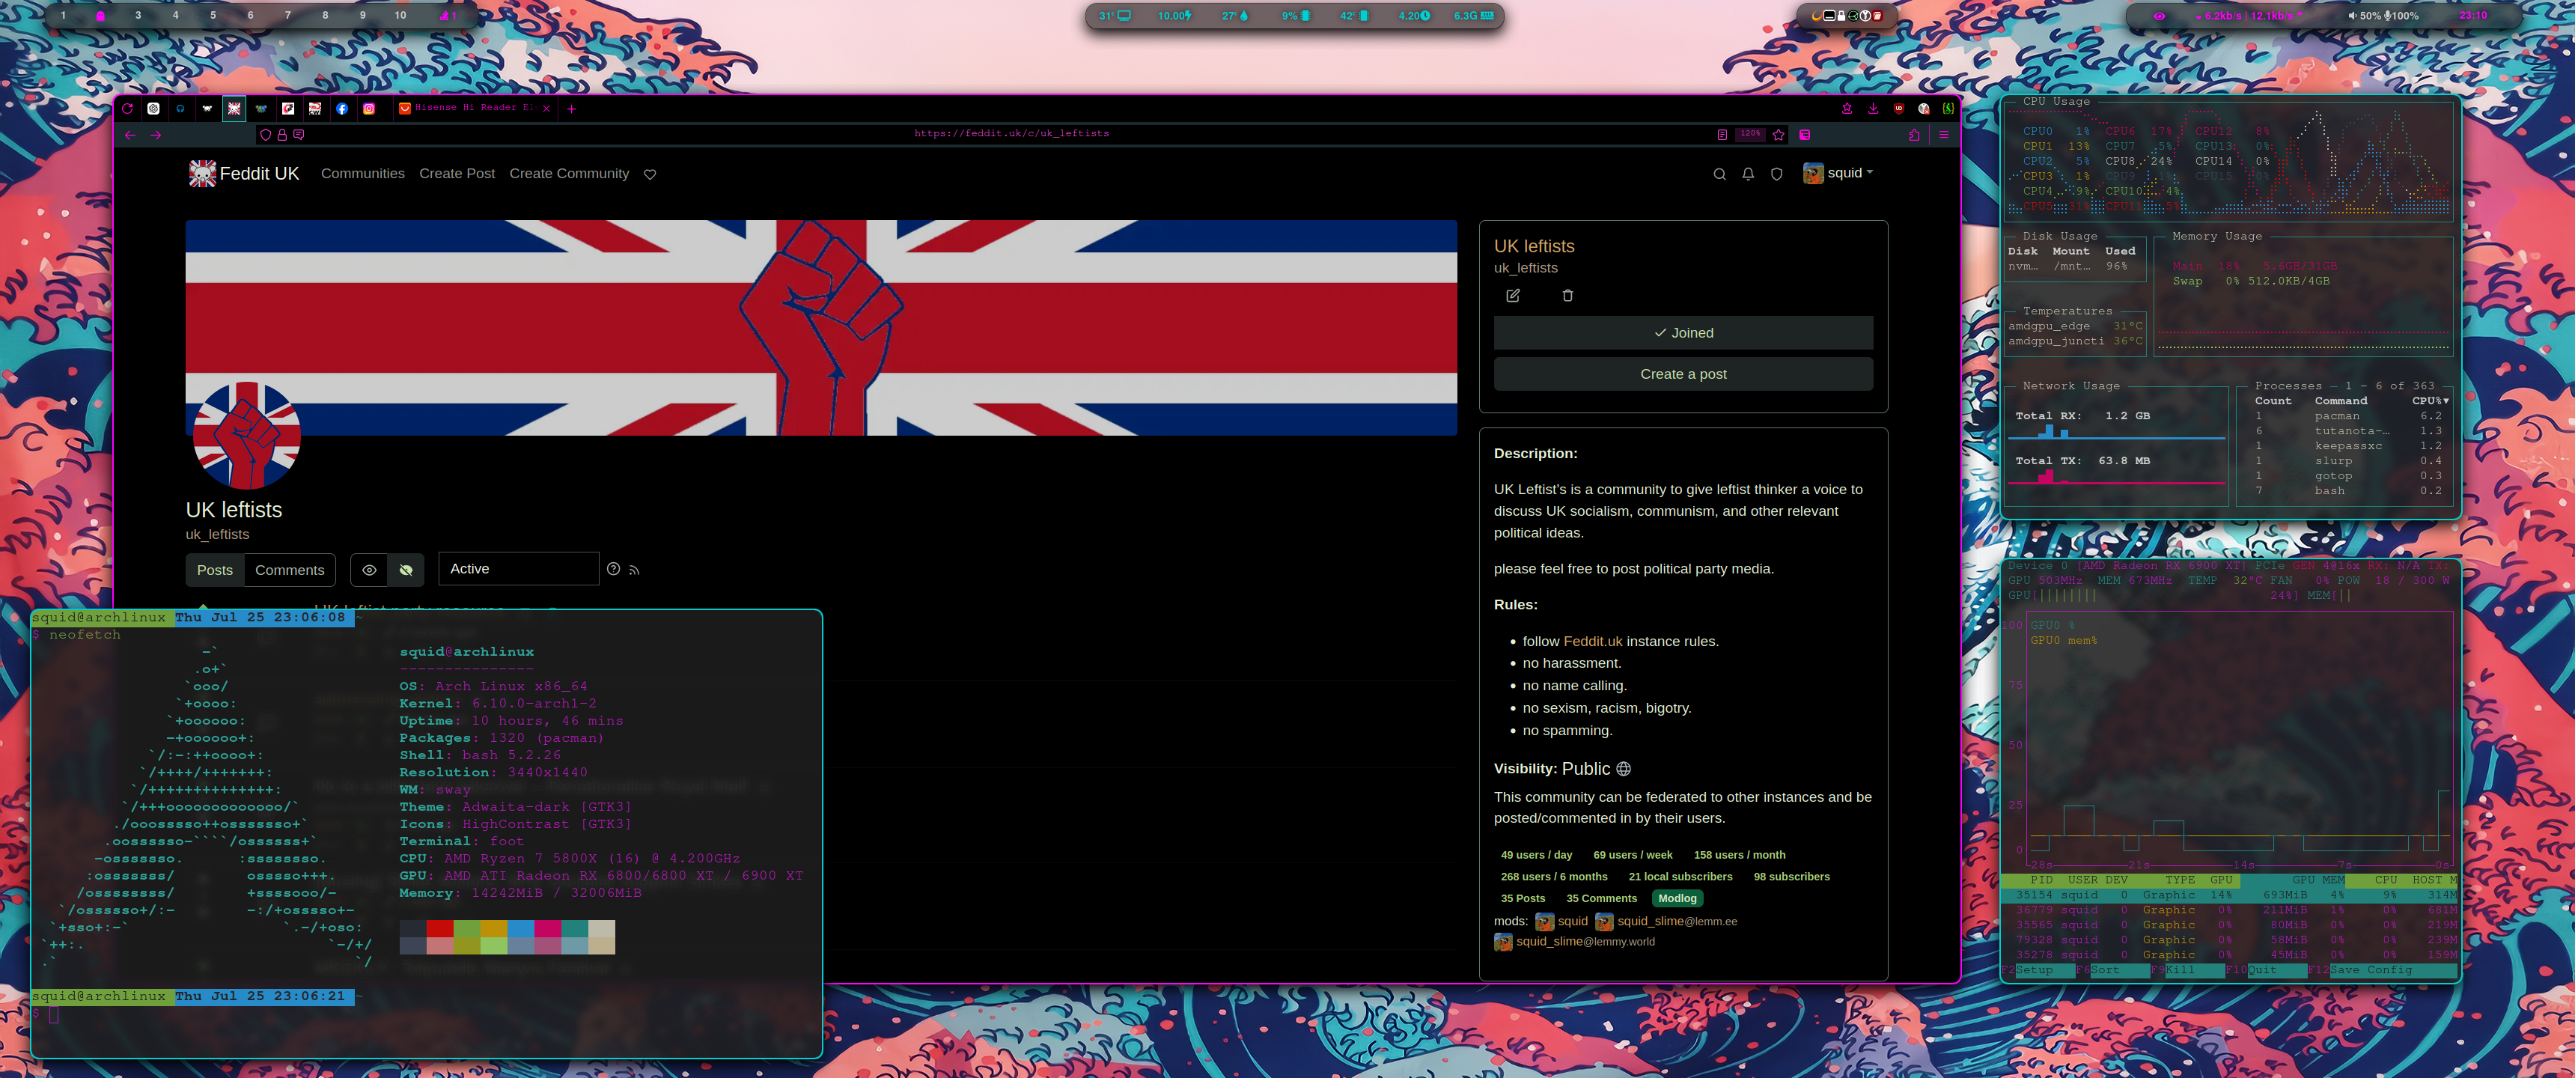Go forward using the browser forward arrow

pyautogui.click(x=156, y=135)
